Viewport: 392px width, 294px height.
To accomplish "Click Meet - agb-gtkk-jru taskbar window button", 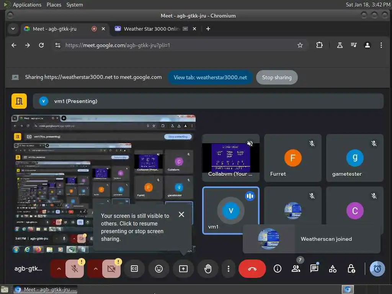I will click(x=45, y=289).
